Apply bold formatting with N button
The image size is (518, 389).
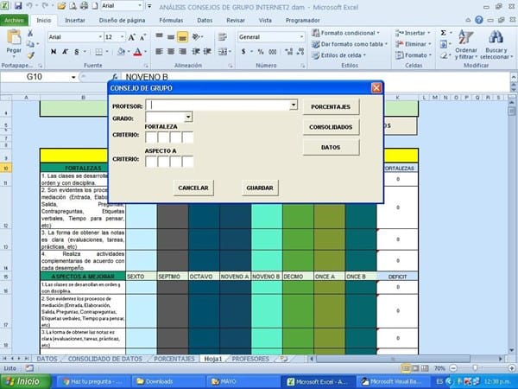pos(54,51)
